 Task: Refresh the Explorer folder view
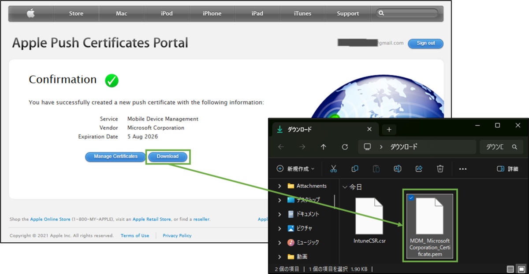[345, 147]
